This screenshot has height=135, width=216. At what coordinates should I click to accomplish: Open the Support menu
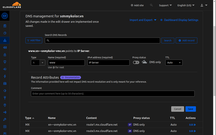[x=165, y=5]
